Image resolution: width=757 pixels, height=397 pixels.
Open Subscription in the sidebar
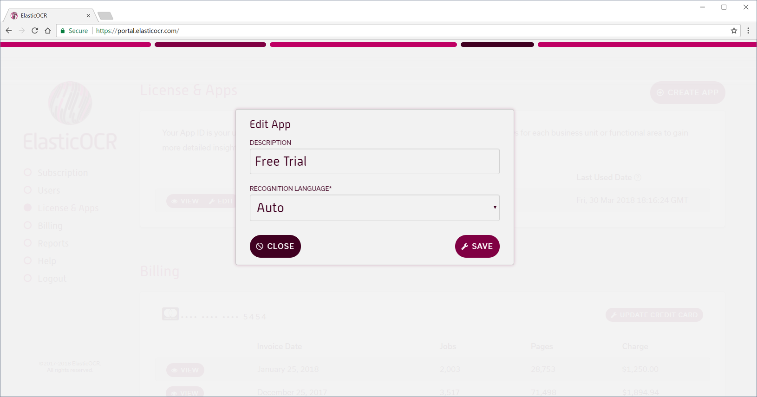56,173
